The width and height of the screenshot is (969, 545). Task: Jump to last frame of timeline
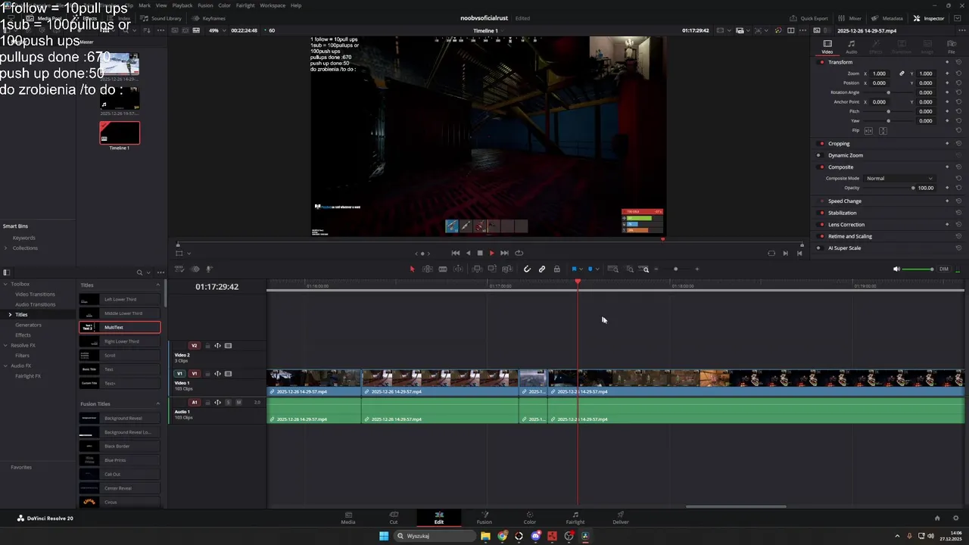504,253
